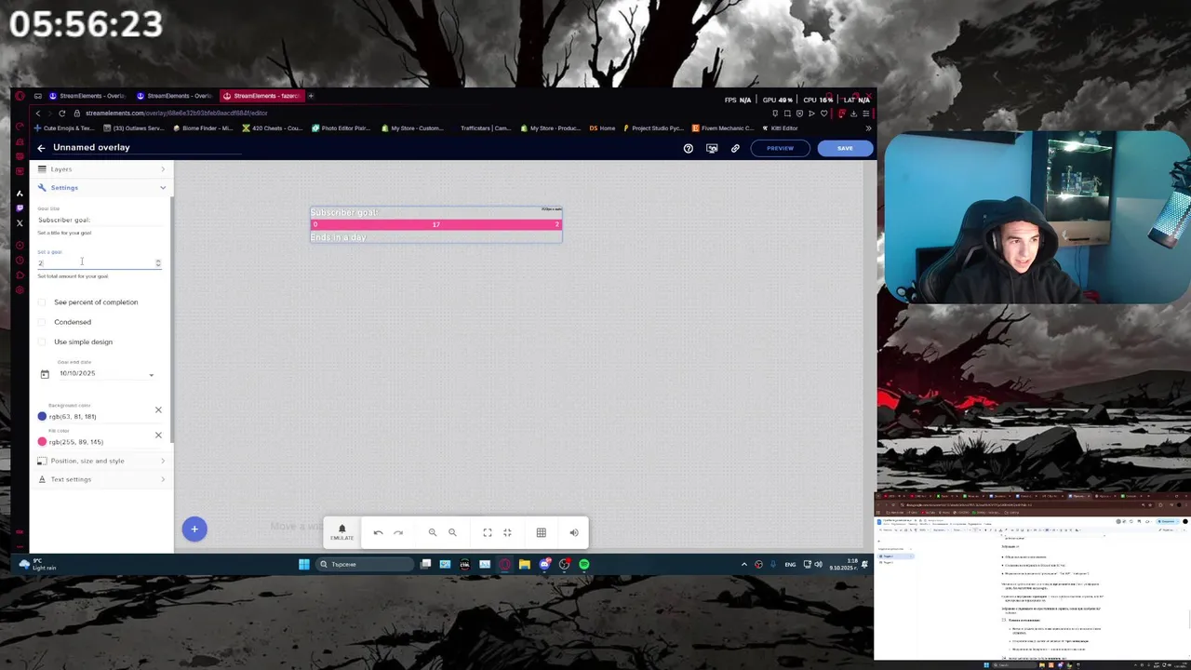Undo the last editor change
This screenshot has height=670, width=1191.
click(x=378, y=532)
